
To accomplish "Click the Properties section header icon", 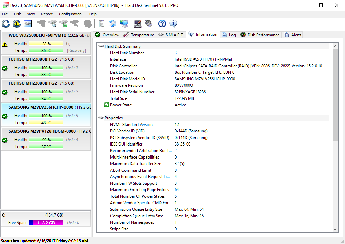I will click(101, 118).
